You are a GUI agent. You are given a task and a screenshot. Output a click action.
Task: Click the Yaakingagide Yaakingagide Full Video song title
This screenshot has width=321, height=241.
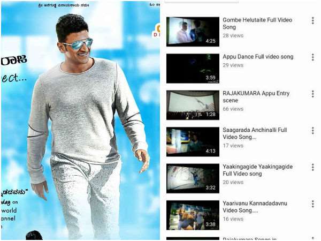click(257, 170)
